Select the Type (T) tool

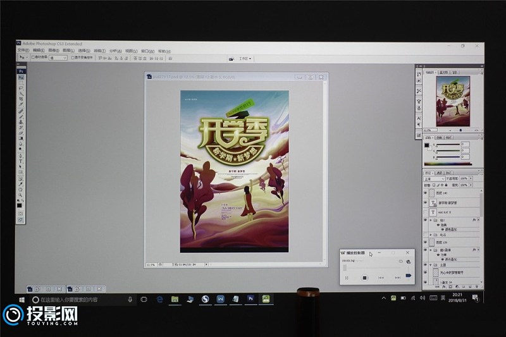pyautogui.click(x=21, y=161)
